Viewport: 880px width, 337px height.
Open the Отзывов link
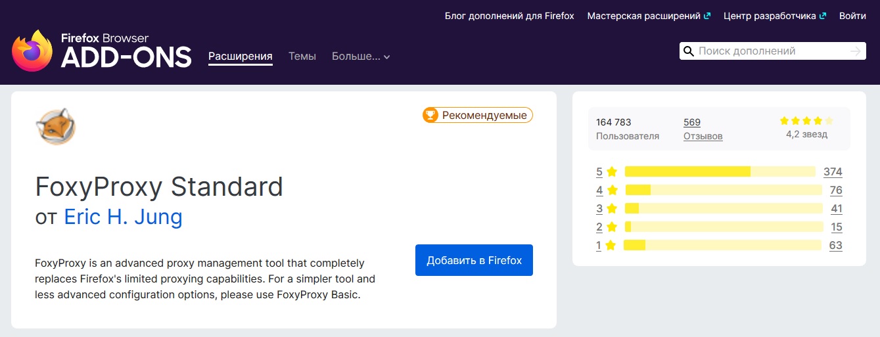703,136
